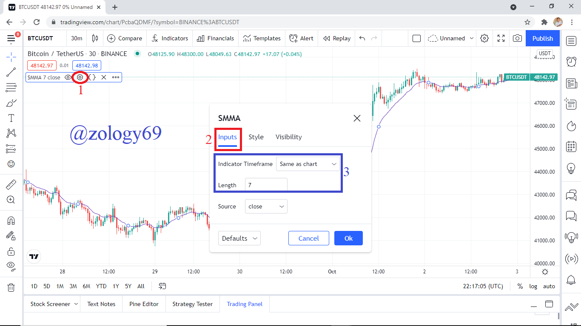Confirm SMMA settings with Ok

tap(348, 238)
